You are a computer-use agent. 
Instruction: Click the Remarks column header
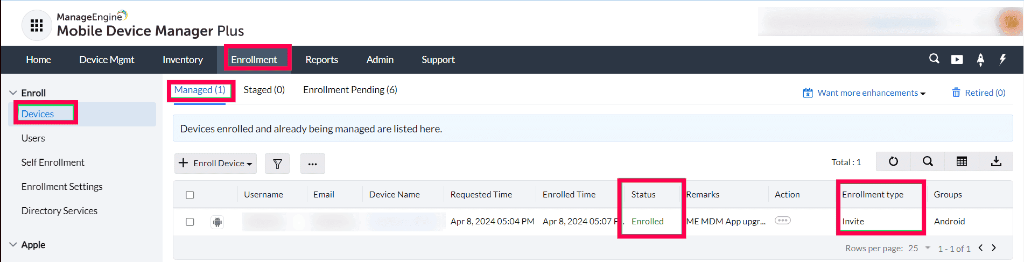703,194
